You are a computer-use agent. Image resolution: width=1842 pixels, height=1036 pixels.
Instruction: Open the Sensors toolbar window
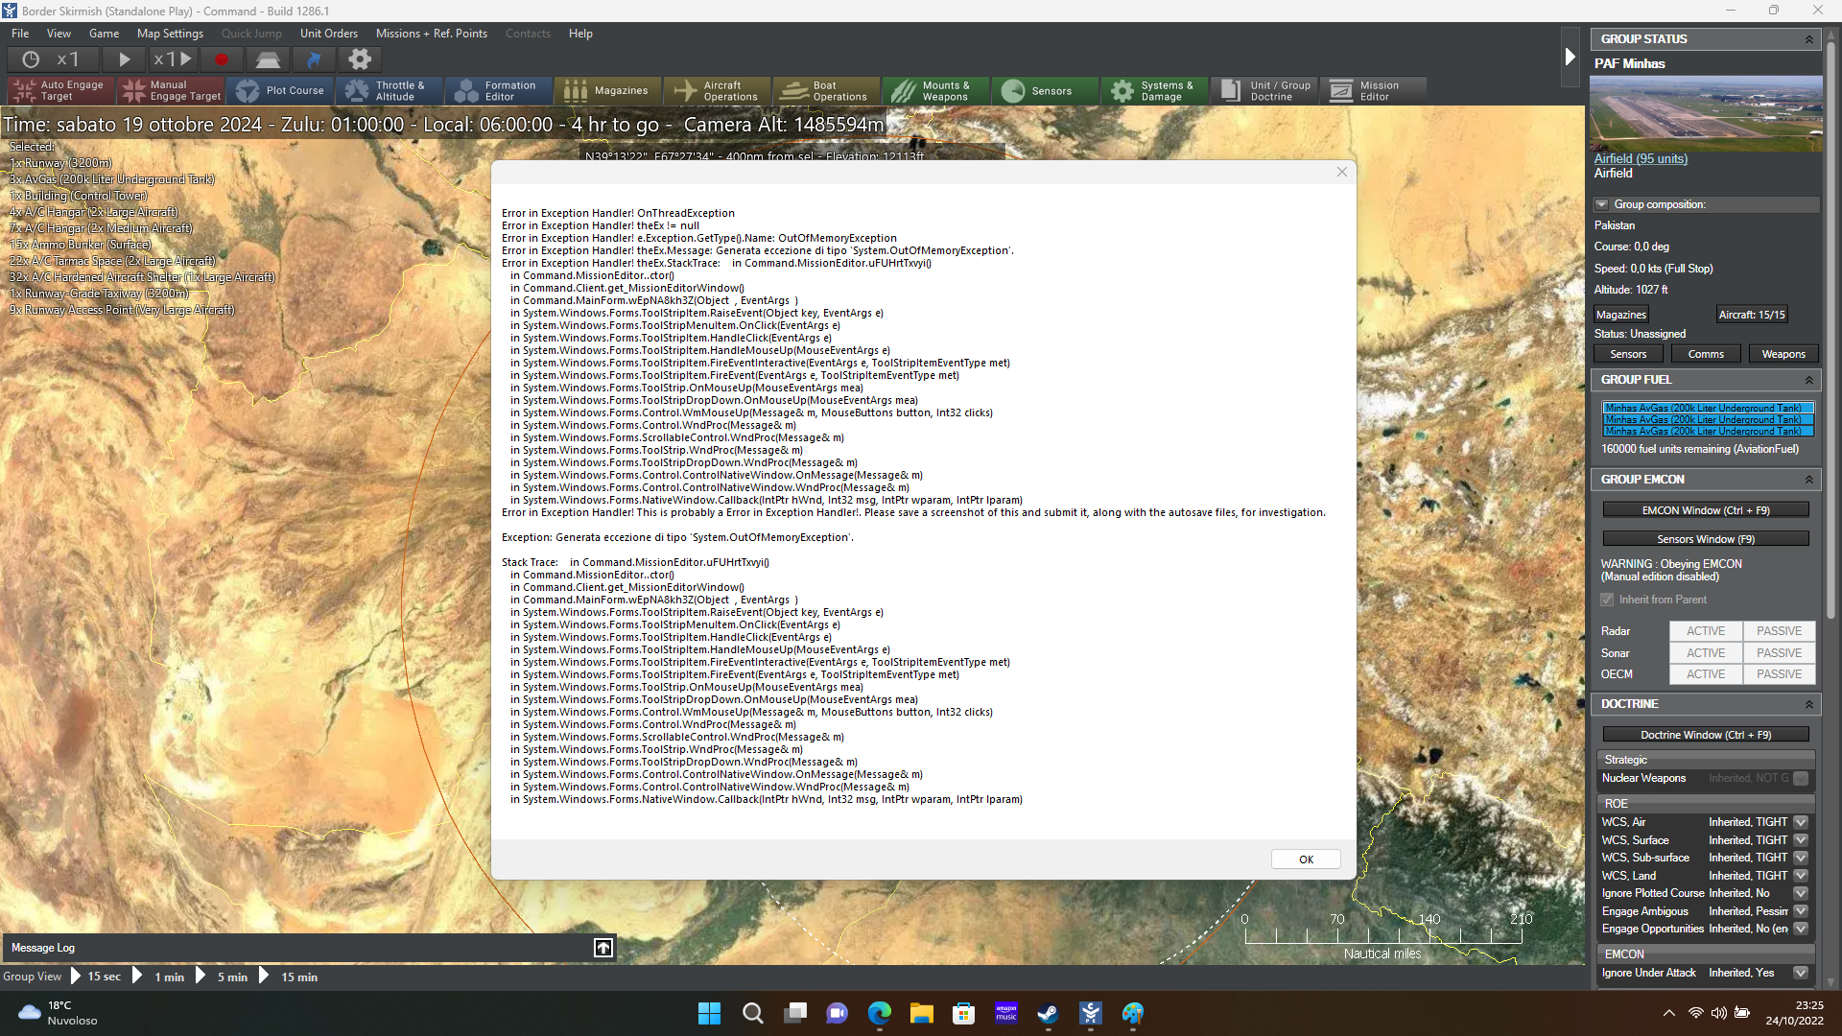tap(1046, 91)
